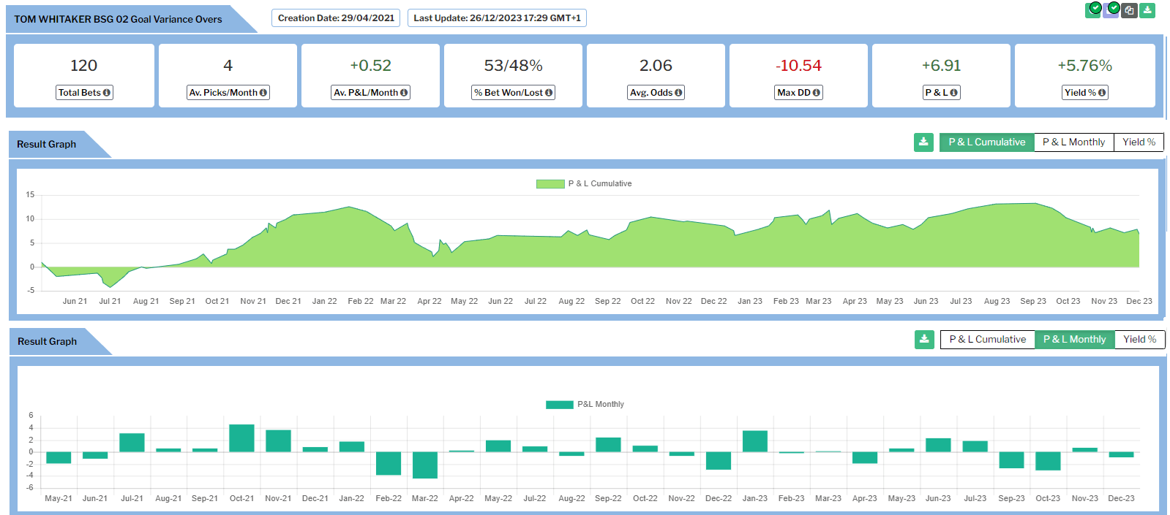This screenshot has height=515, width=1170.
Task: Toggle the P & L Cumulative legend swatch
Action: click(550, 184)
